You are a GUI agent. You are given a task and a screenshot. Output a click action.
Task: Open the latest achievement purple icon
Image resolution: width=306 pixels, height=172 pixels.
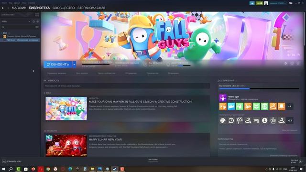pyautogui.click(x=223, y=98)
